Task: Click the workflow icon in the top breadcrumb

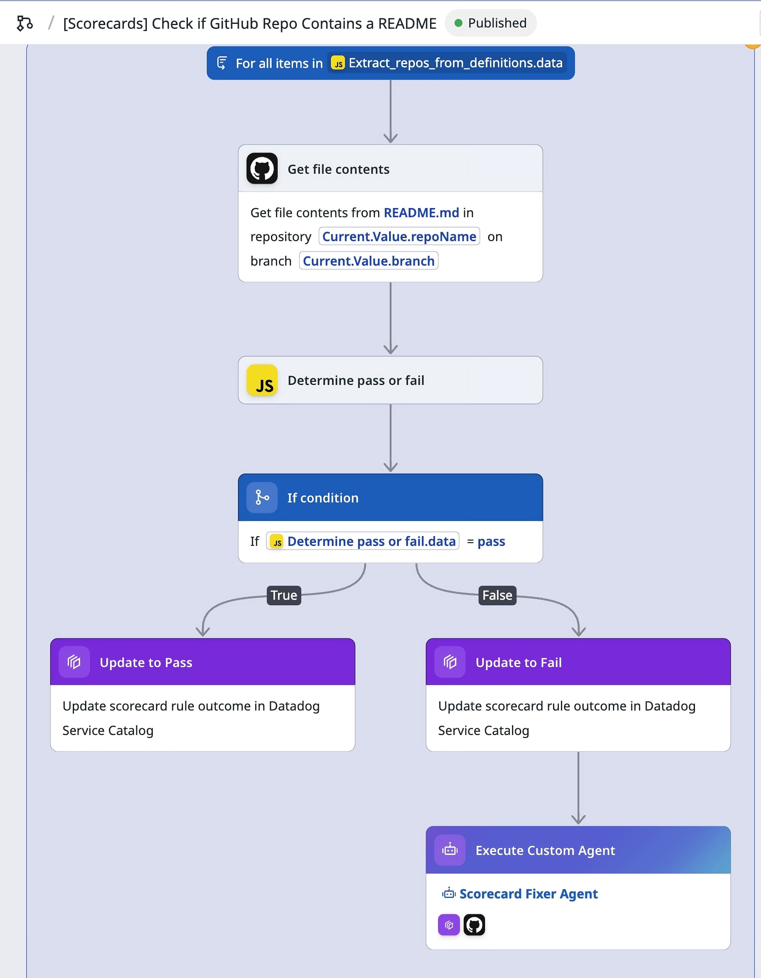Action: [x=24, y=23]
